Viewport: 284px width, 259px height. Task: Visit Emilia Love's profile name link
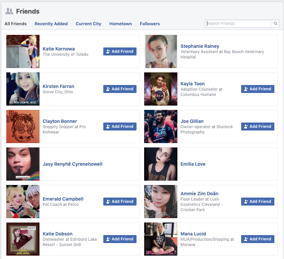[193, 164]
